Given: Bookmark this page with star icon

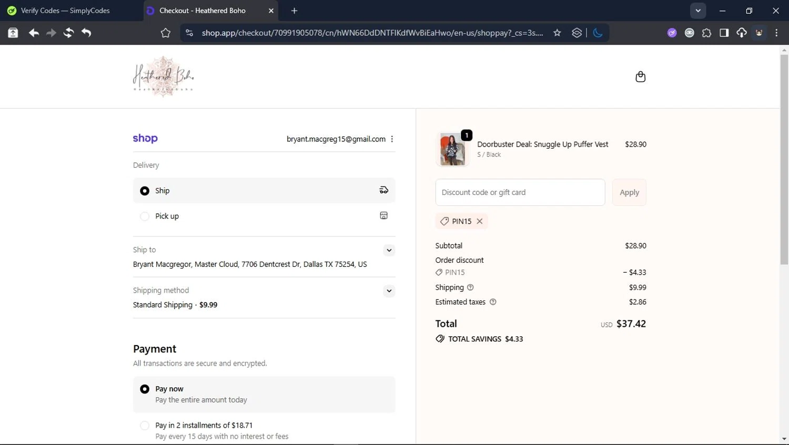Looking at the screenshot, I should [x=557, y=33].
